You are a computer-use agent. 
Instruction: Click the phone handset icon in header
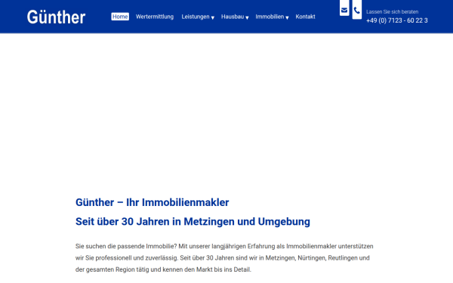[357, 11]
